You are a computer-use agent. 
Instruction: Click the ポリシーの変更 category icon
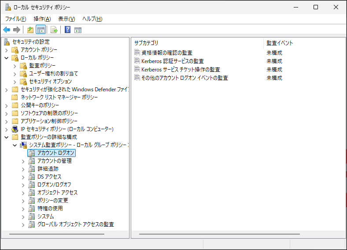pyautogui.click(x=32, y=201)
